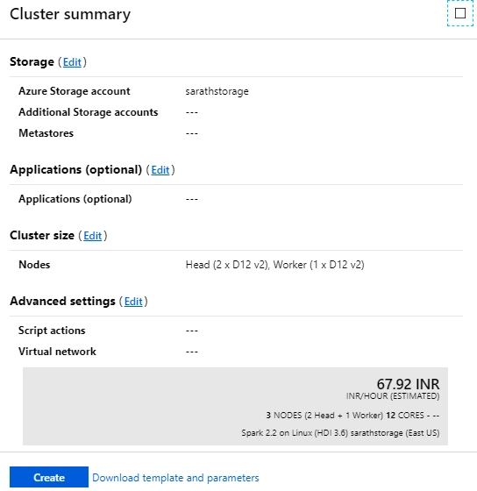Download template and parameters
The image size is (477, 491).
coord(175,478)
